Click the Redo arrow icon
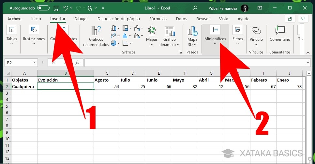The width and height of the screenshot is (315, 164). pos(79,8)
